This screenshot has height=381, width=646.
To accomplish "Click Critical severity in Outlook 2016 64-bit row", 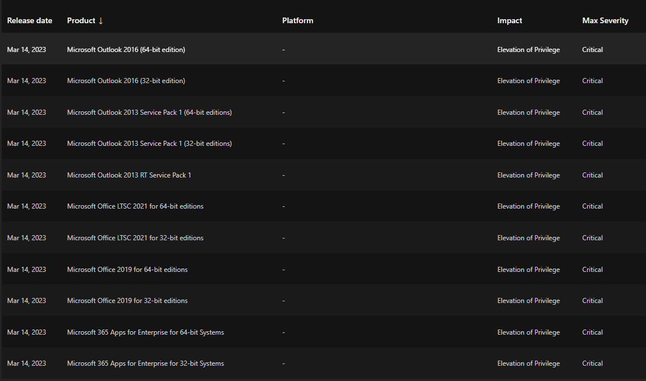I will pyautogui.click(x=592, y=49).
